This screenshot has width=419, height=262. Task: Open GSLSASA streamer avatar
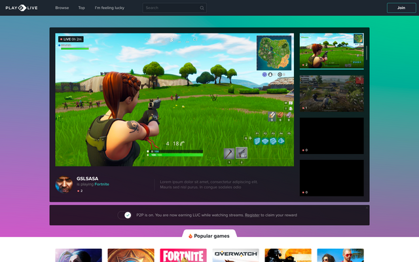pyautogui.click(x=64, y=184)
